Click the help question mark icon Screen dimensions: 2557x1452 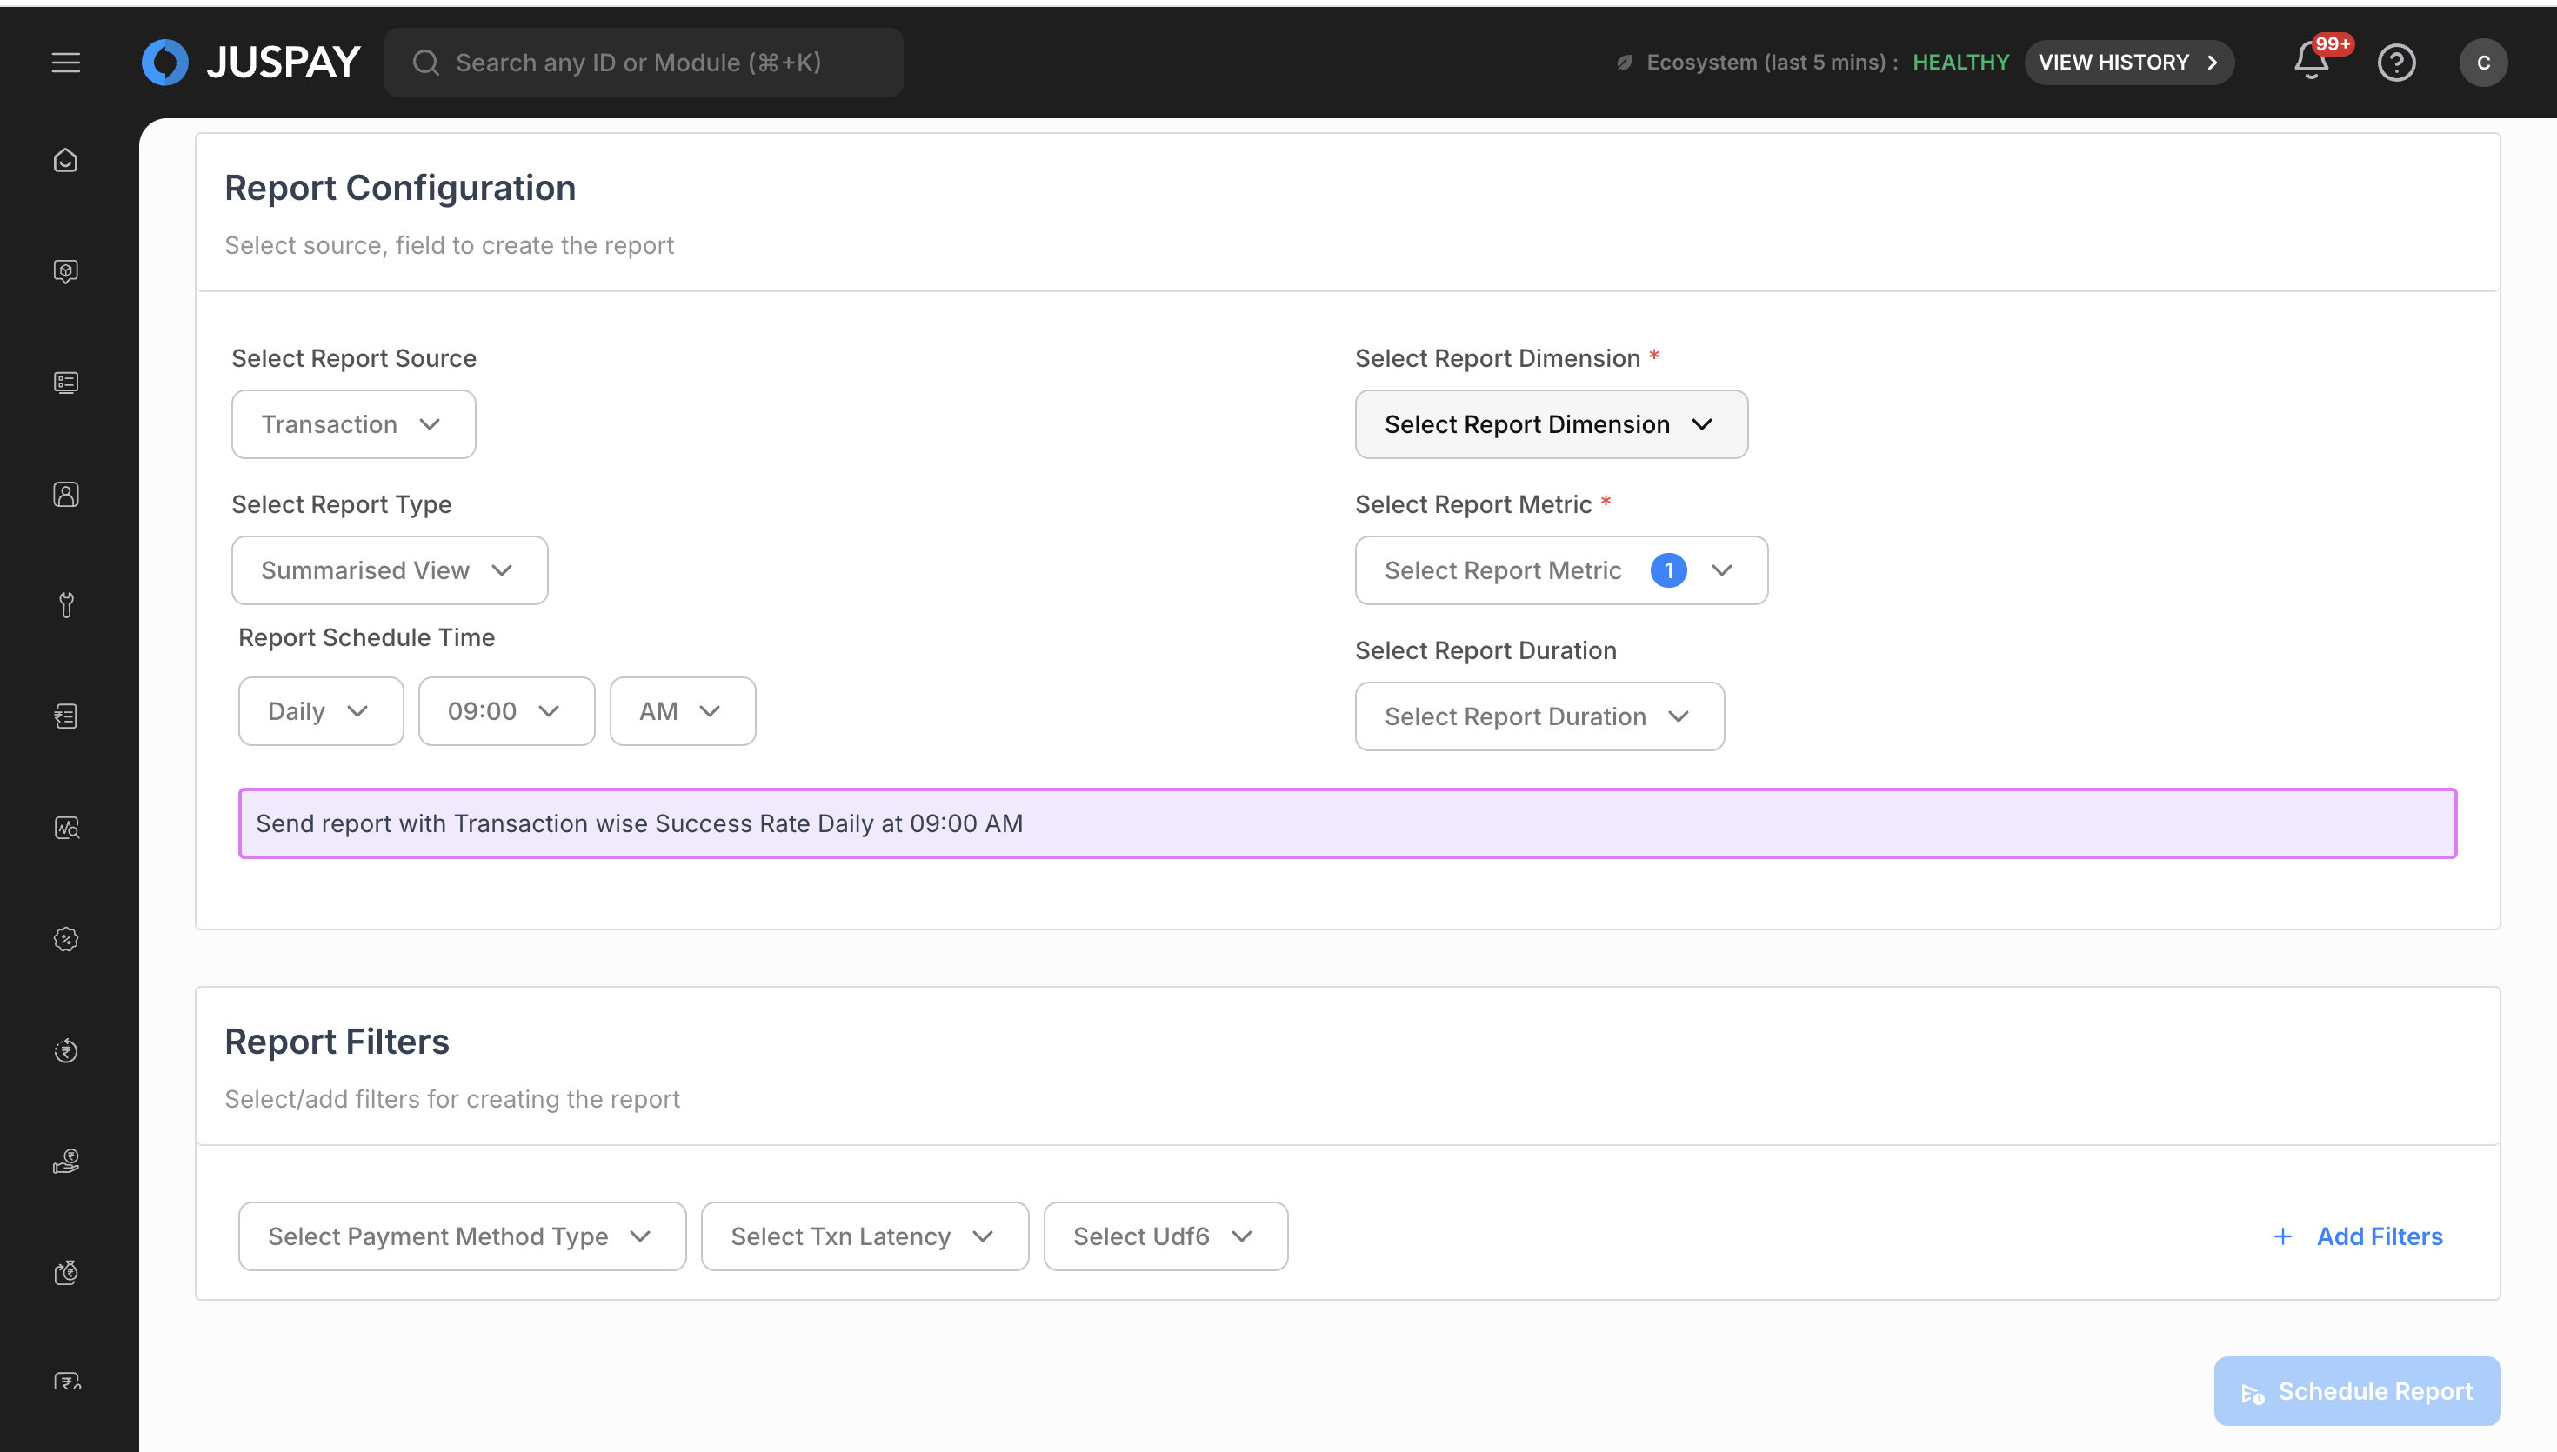(2395, 62)
